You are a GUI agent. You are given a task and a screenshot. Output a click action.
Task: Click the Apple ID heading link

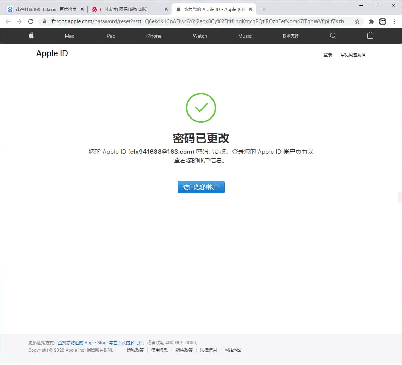tap(52, 53)
